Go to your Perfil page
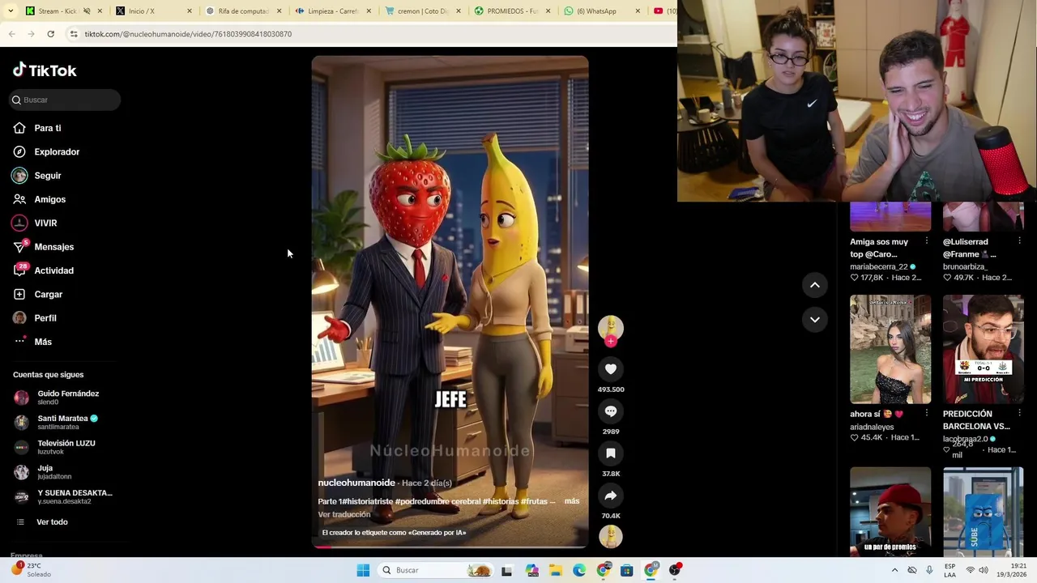 coord(35,318)
